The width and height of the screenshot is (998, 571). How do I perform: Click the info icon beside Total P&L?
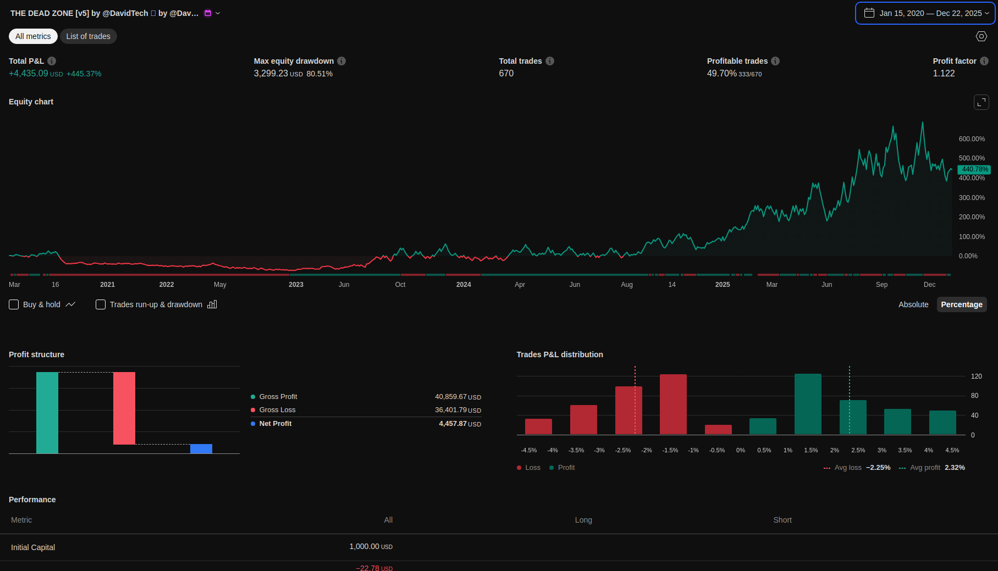click(x=52, y=61)
